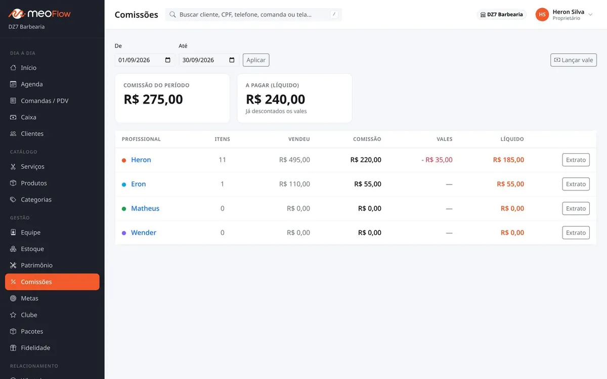Click the Caixa cash icon
This screenshot has width=607, height=379.
(x=13, y=117)
